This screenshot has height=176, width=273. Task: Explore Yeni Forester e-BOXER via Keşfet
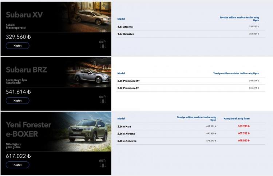click(17, 165)
